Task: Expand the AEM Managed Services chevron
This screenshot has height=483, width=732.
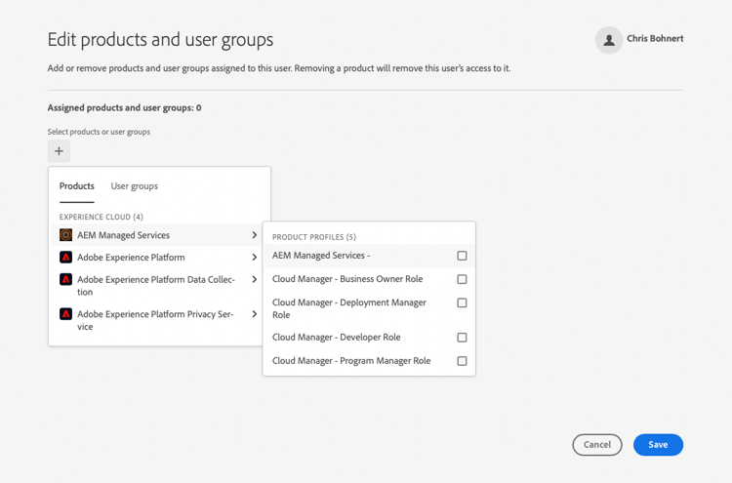Action: 255,235
